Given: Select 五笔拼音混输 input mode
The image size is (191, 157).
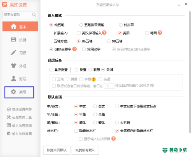Looking at the screenshot, I should pyautogui.click(x=81, y=25).
